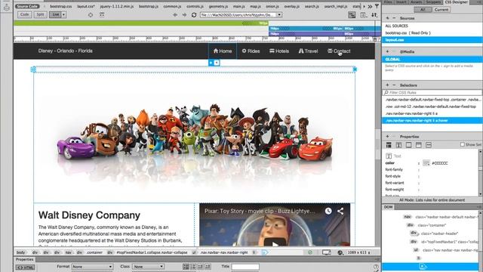Show more related files chevron
Image resolution: width=483 pixels, height=272 pixels.
click(370, 6)
